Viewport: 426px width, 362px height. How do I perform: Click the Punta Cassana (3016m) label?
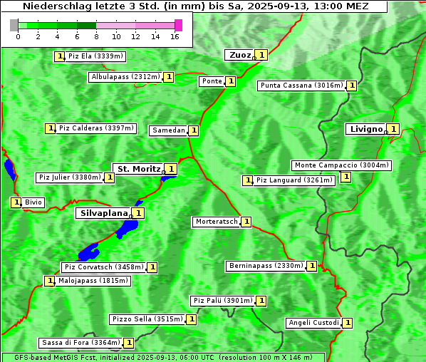[x=301, y=86]
